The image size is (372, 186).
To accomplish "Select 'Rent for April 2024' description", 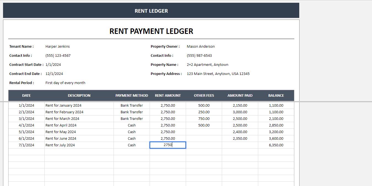I will tap(79, 125).
